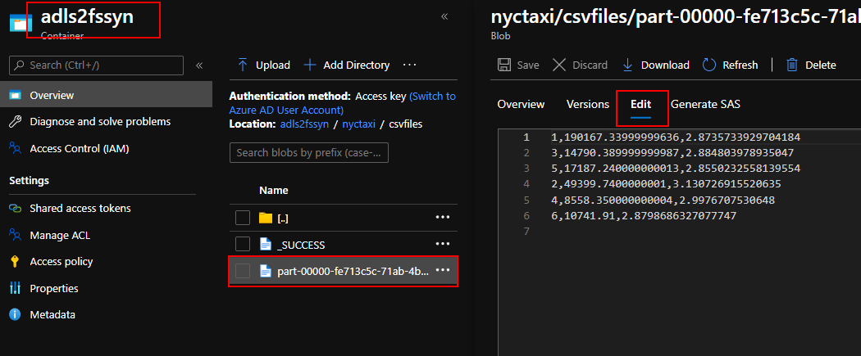This screenshot has height=356, width=861.
Task: Focus the Search blobs by prefix field
Action: [x=309, y=153]
